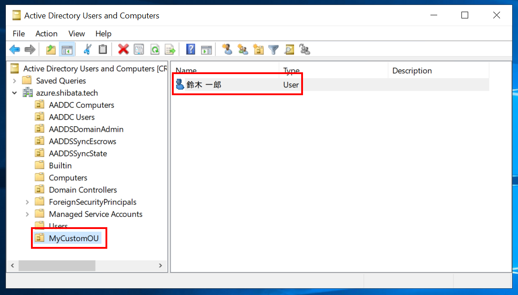Click the Create new group icon

pyautogui.click(x=243, y=49)
